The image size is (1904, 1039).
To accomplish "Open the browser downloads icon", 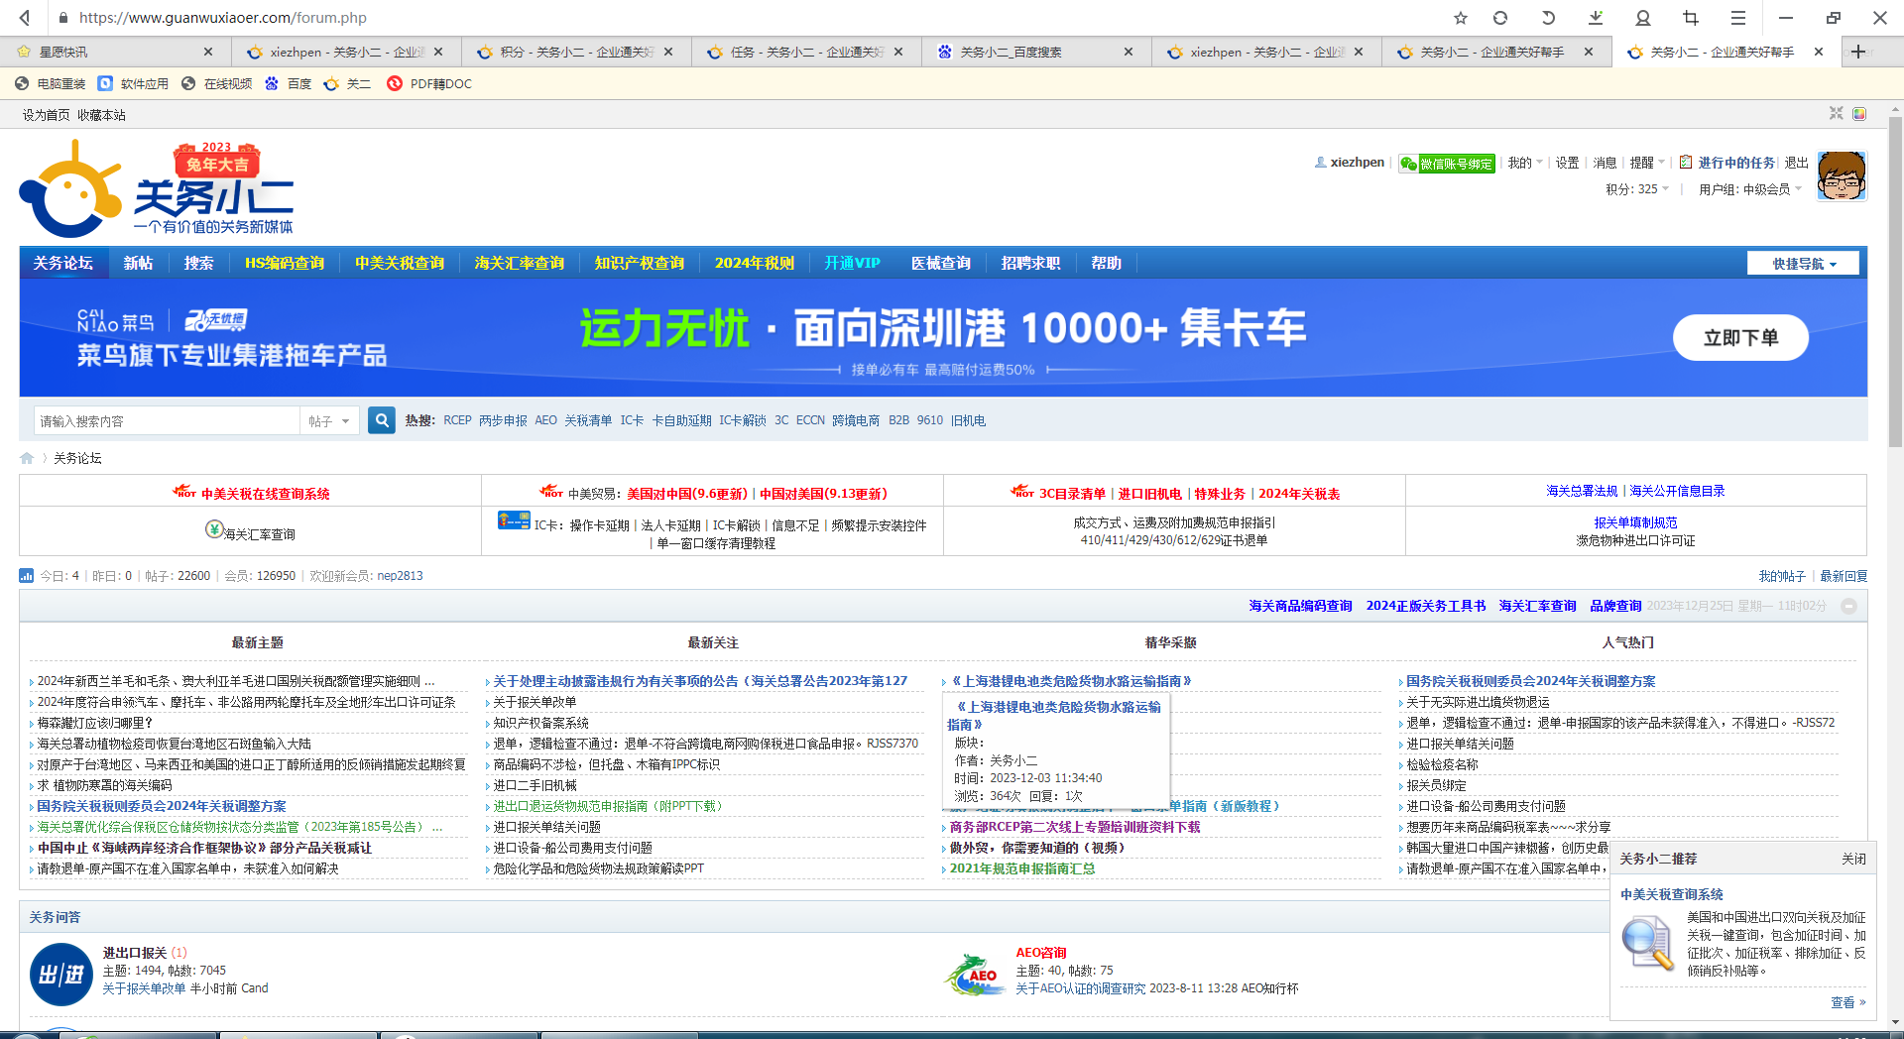I will coord(1596,18).
